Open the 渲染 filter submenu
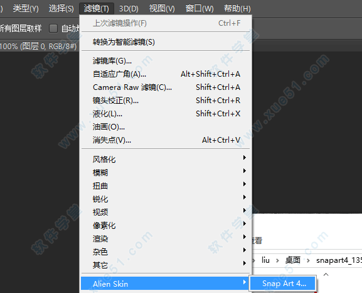Viewport: 362px width, 293px height. point(165,238)
